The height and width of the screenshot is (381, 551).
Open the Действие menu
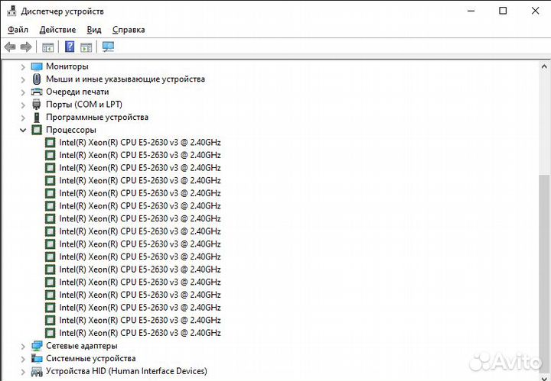57,30
